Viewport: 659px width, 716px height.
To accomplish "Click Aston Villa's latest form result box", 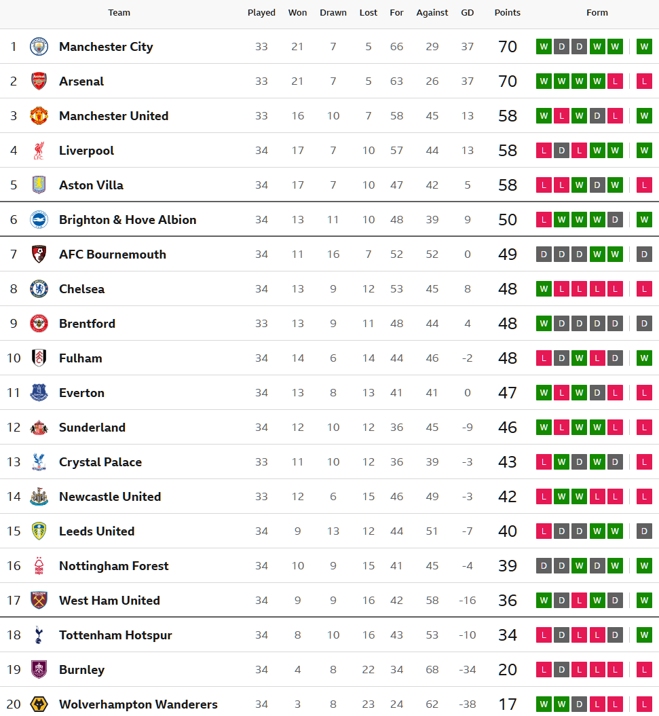I will click(x=645, y=185).
